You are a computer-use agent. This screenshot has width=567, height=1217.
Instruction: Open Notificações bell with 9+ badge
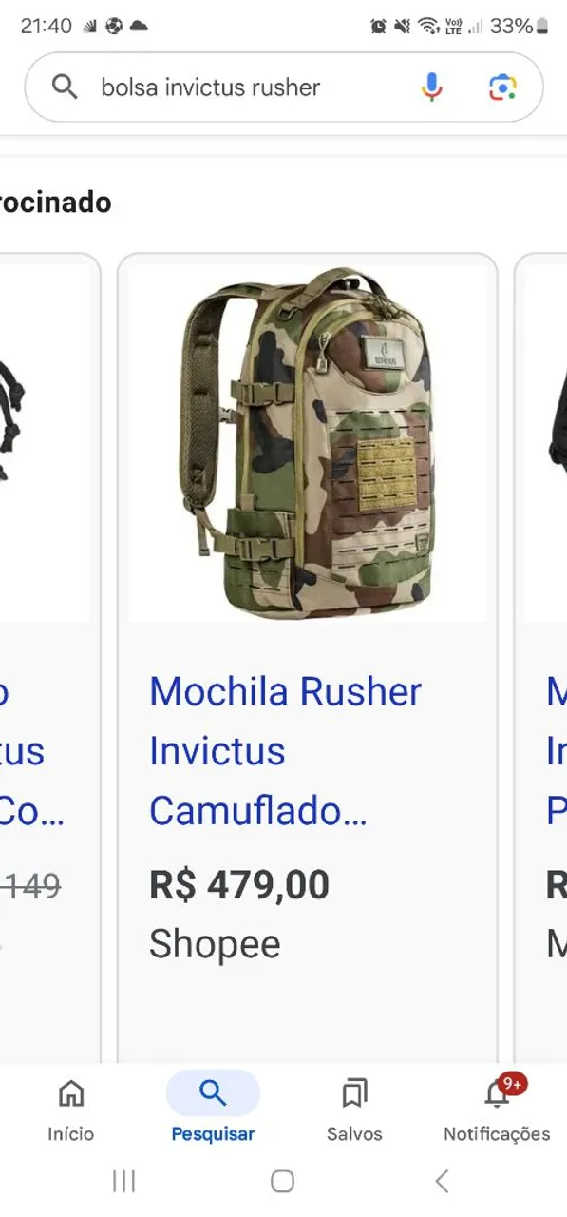[497, 1109]
